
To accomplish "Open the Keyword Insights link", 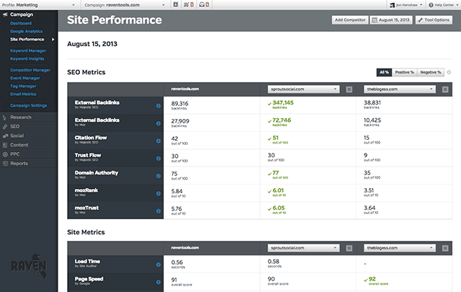I will (x=27, y=58).
